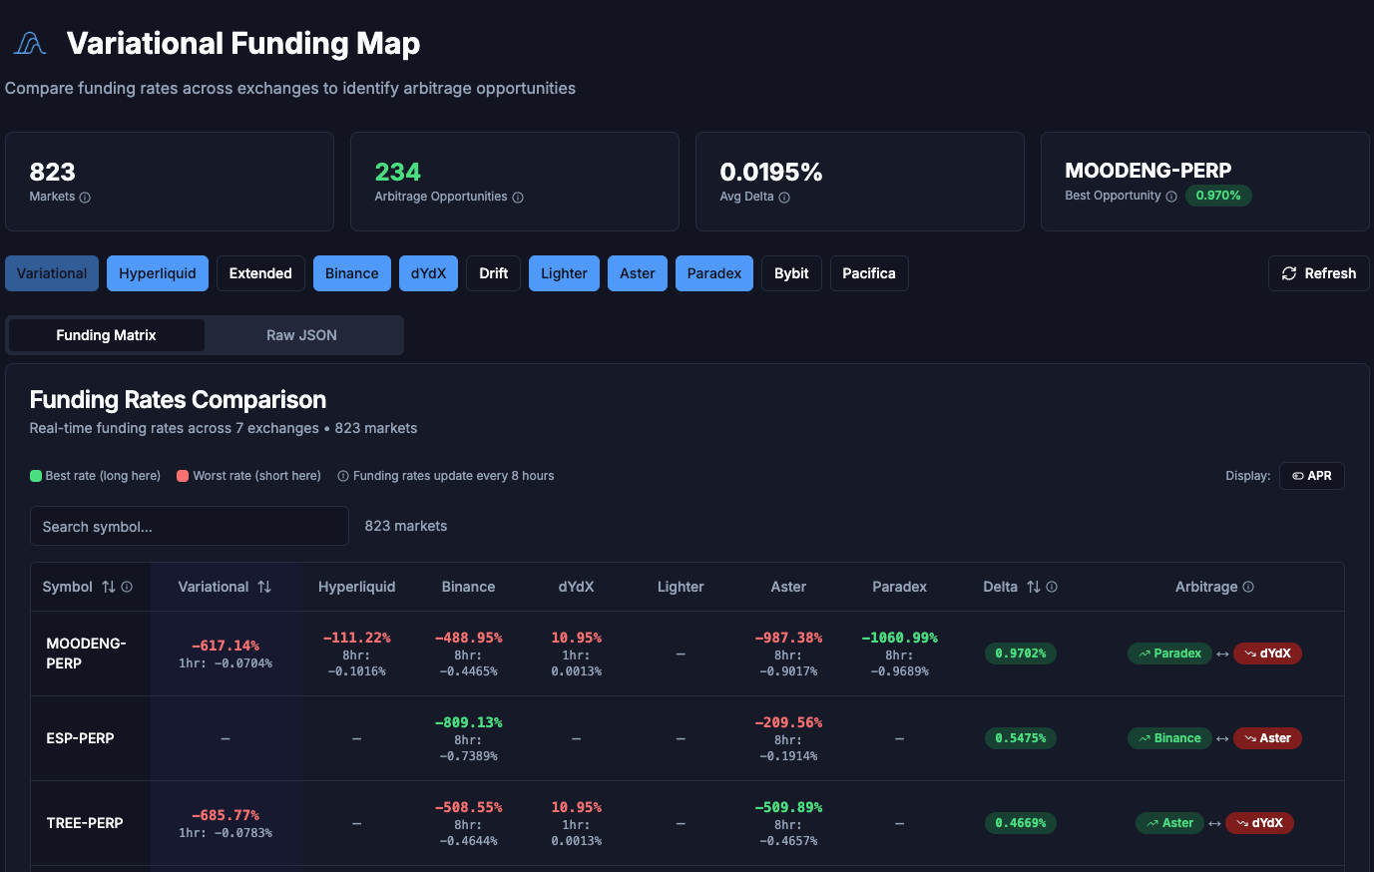Click the Variational Funding Map logo icon
The height and width of the screenshot is (872, 1374).
click(x=30, y=43)
